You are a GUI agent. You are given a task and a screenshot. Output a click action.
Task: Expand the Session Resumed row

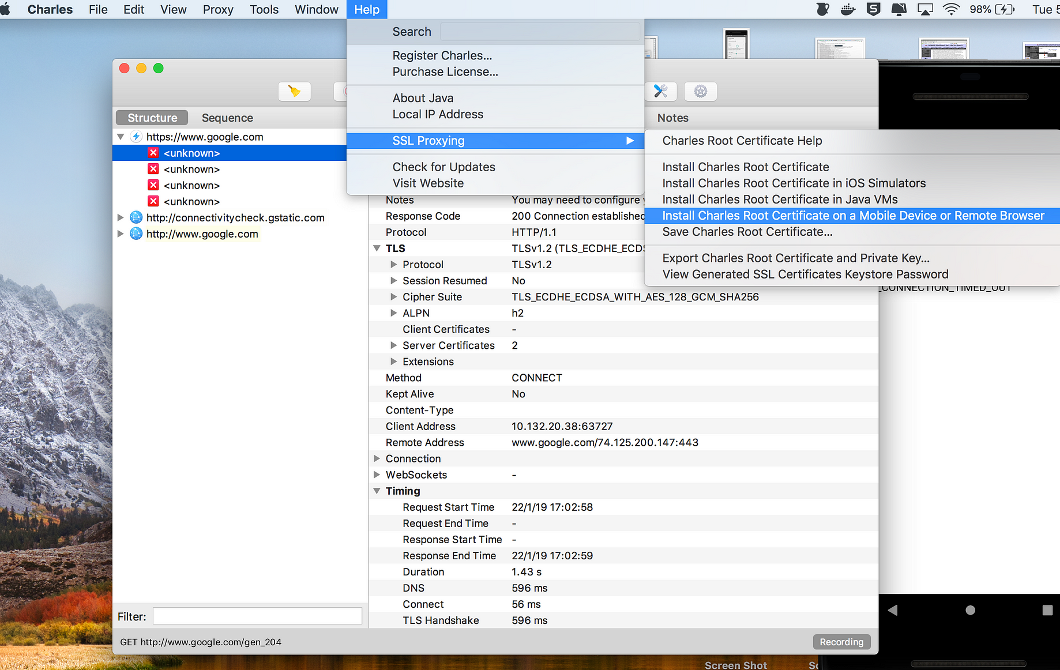point(393,281)
